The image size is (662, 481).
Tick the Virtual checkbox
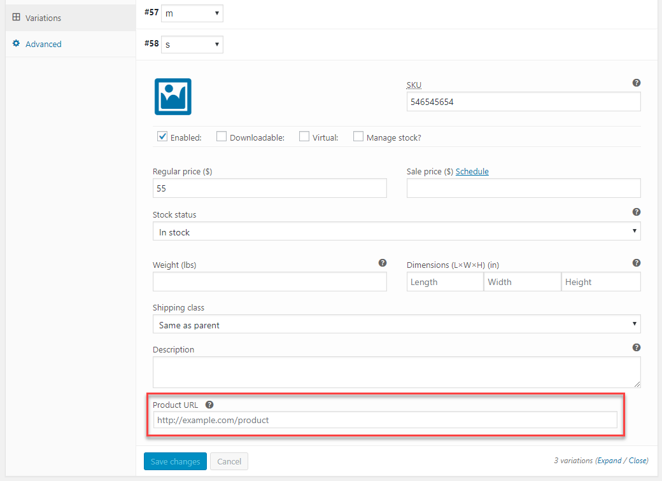[x=304, y=136]
